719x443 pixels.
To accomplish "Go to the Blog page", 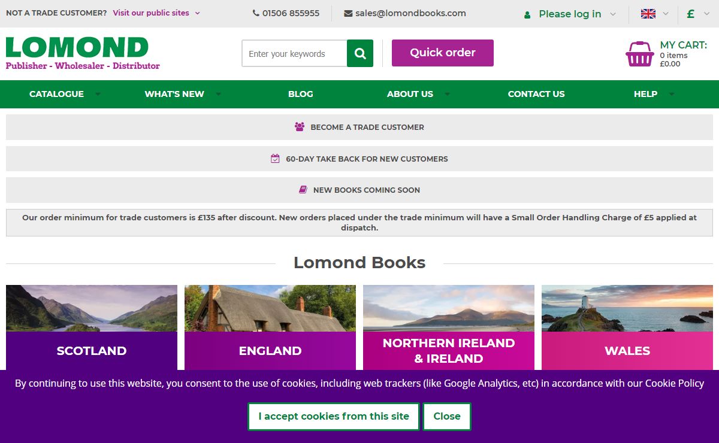I will 301,94.
